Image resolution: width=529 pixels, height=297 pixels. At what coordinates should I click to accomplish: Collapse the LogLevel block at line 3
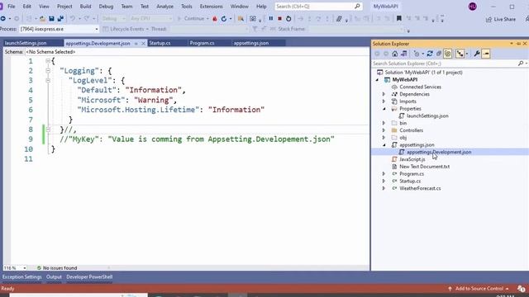[48, 81]
